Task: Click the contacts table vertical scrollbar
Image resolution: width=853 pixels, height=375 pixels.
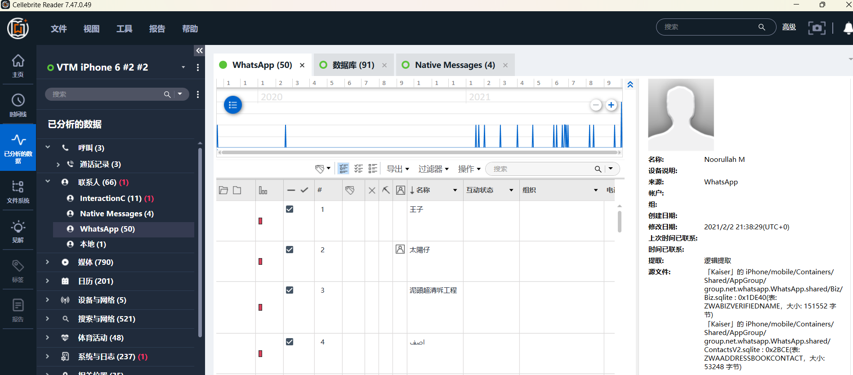Action: tap(620, 221)
